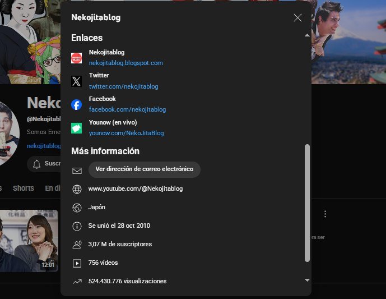The height and width of the screenshot is (299, 386).
Task: Open twitter.com/nekojitablog link
Action: (x=124, y=86)
